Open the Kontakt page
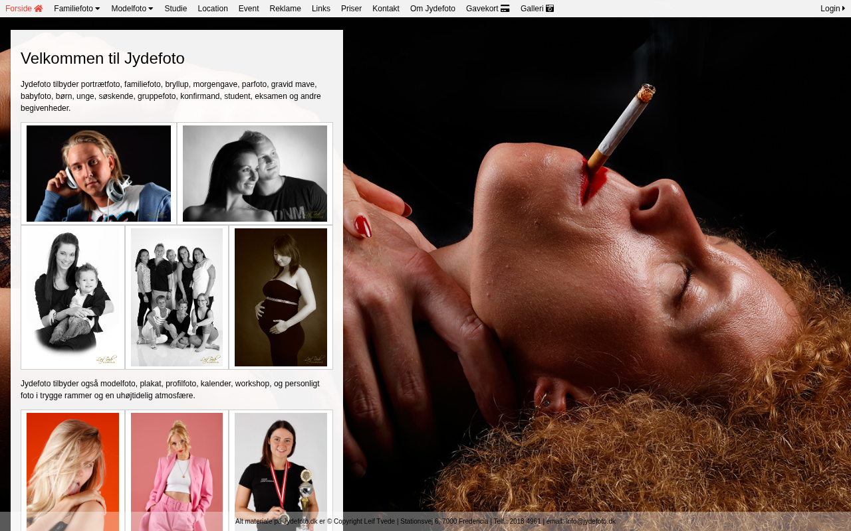 point(386,9)
